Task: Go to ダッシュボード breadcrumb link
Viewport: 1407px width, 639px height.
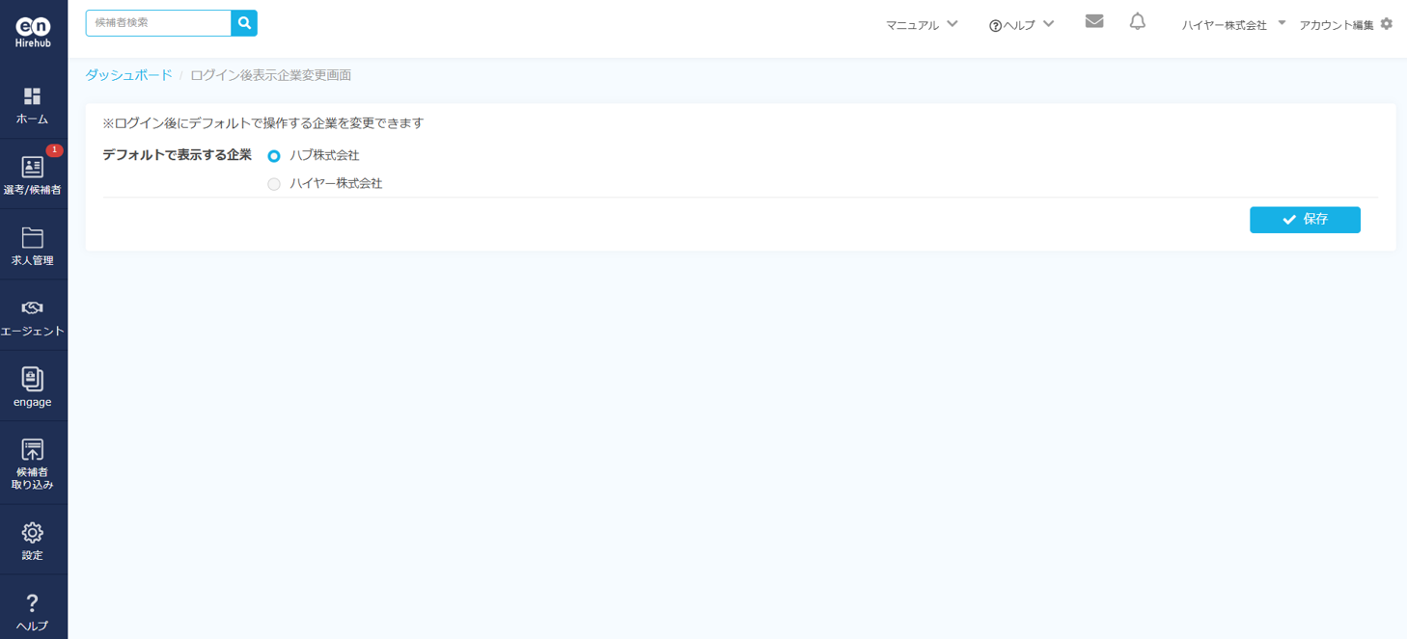Action: pos(128,75)
